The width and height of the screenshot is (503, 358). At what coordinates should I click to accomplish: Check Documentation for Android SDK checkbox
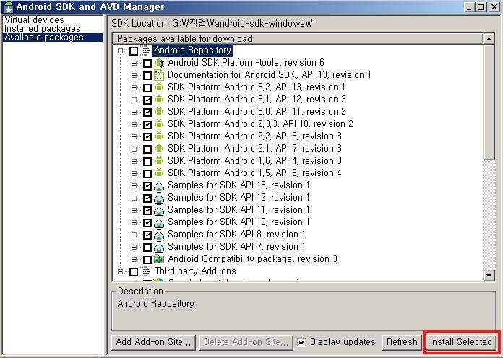[147, 76]
